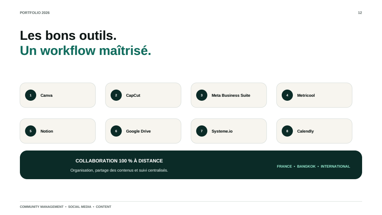Image resolution: width=382 pixels, height=215 pixels.
Task: Click the number 1 circle badge beside Canva
Action: click(x=31, y=95)
